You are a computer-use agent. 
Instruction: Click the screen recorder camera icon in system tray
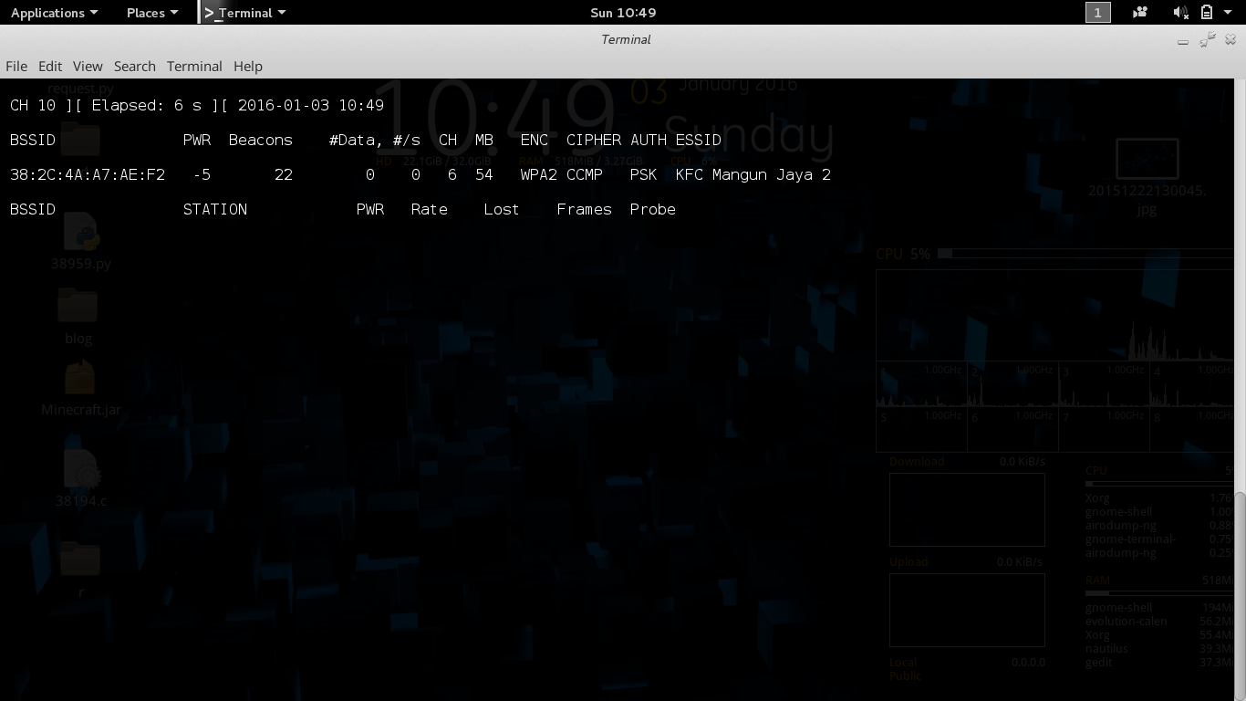click(x=1138, y=12)
